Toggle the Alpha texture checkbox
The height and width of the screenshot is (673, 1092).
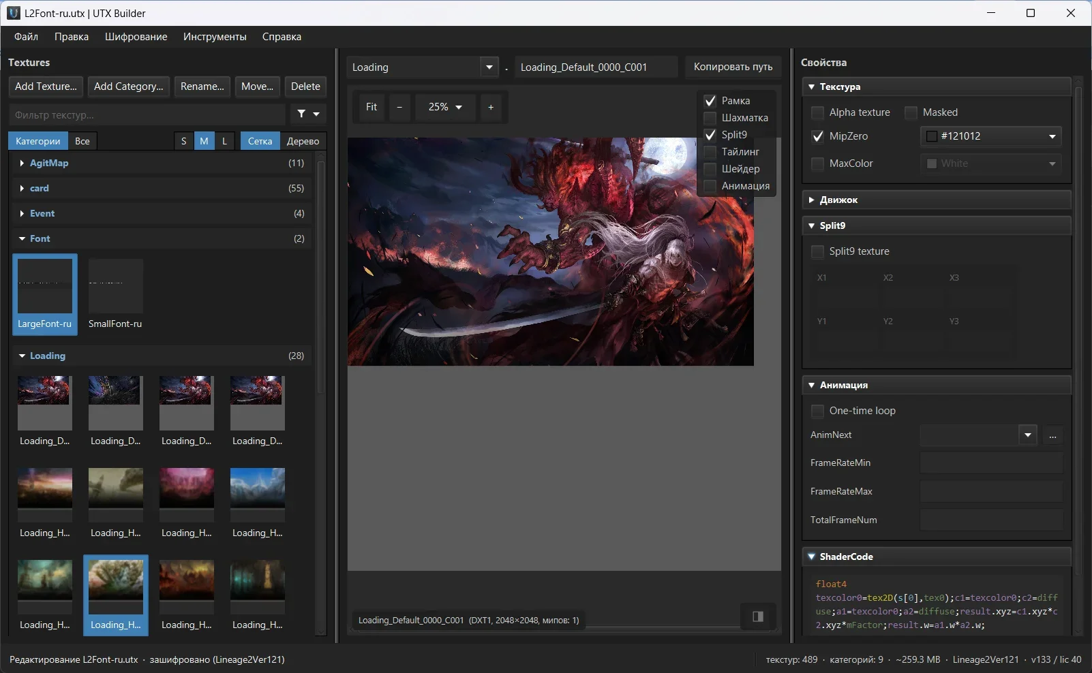click(817, 112)
